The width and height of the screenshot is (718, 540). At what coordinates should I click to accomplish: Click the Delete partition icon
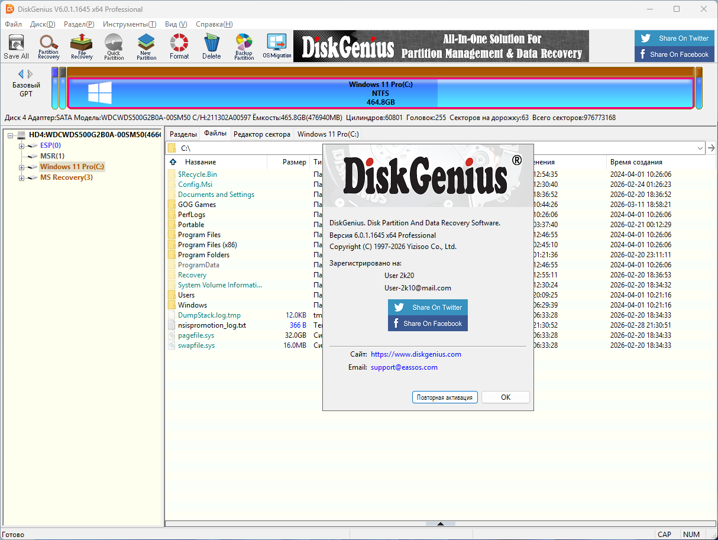211,47
